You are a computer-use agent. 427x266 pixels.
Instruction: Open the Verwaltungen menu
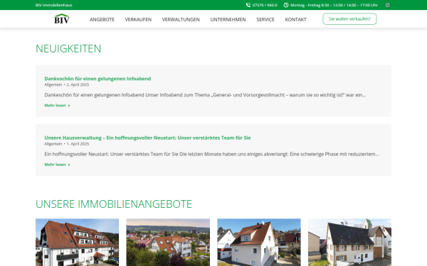click(x=181, y=20)
